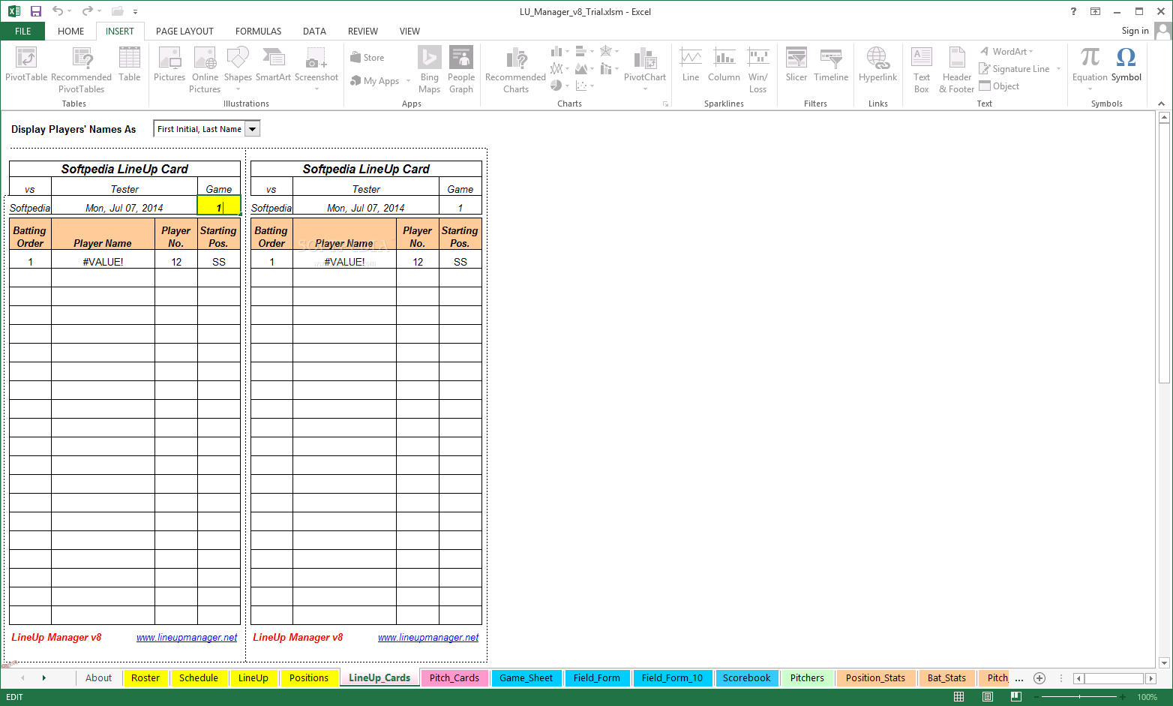
Task: Open the Scorebook sheet tab
Action: [x=746, y=678]
